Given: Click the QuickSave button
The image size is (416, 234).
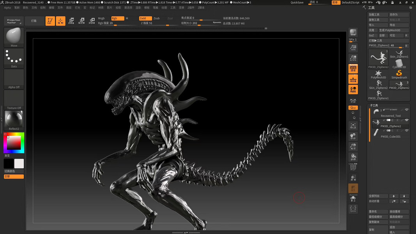Looking at the screenshot, I should (297, 2).
